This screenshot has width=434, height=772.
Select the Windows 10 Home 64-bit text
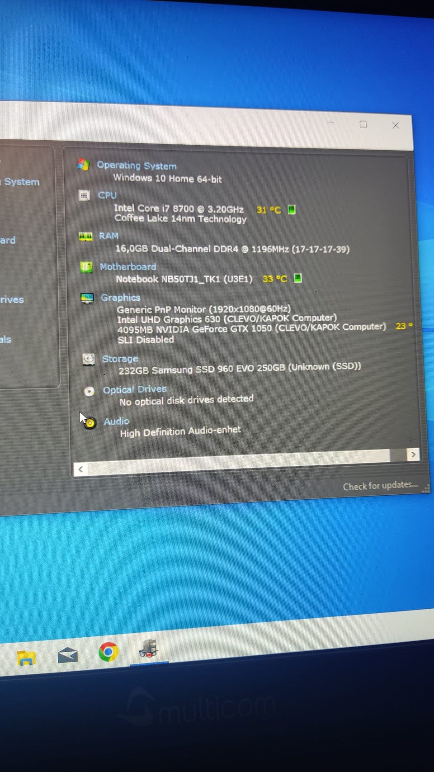(x=167, y=179)
